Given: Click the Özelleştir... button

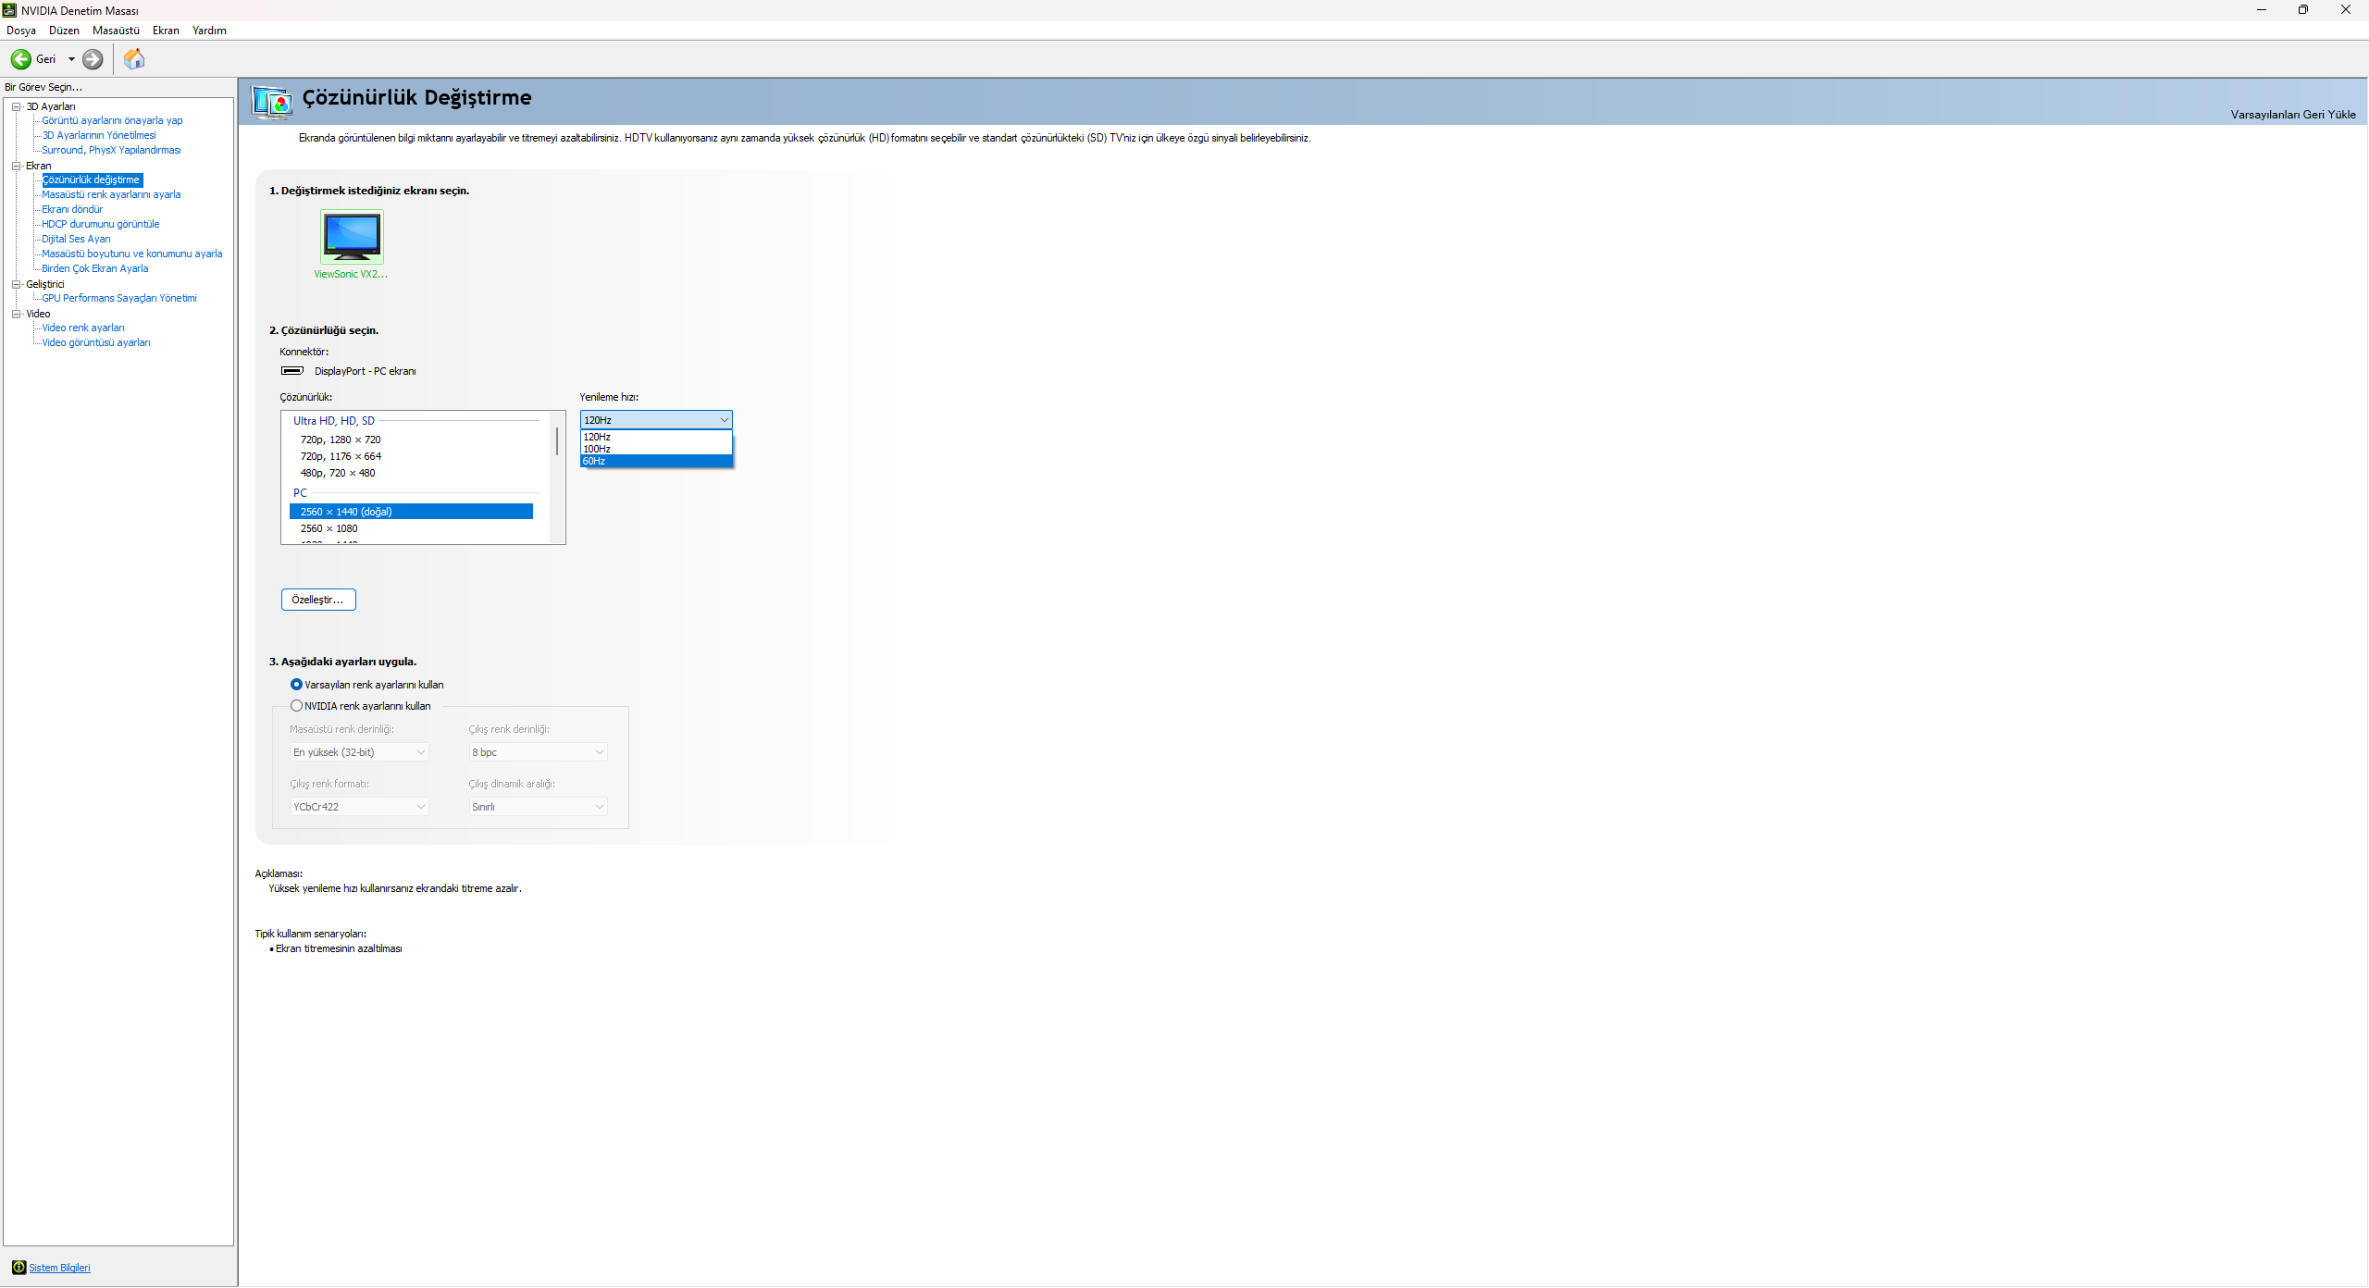Looking at the screenshot, I should click(318, 600).
